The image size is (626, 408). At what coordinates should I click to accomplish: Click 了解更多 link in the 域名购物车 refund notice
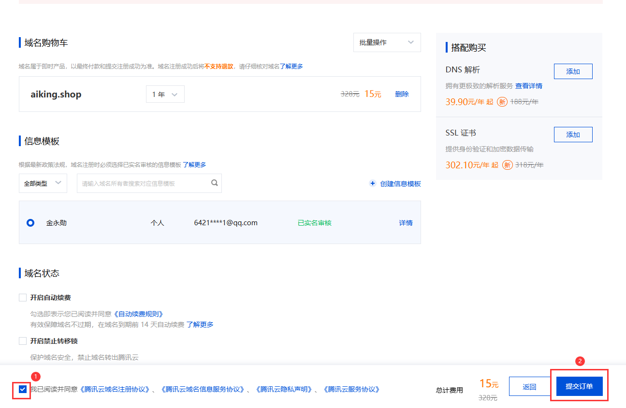pyautogui.click(x=291, y=66)
